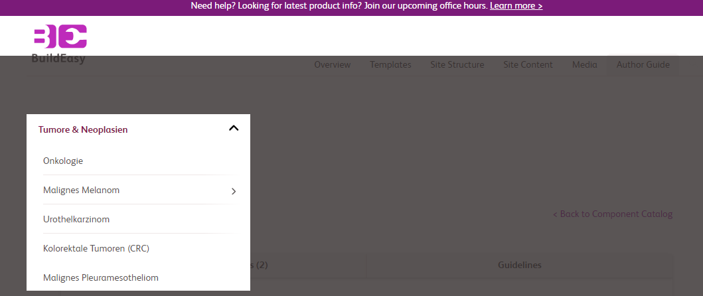The width and height of the screenshot is (703, 296).
Task: Go to the Media tab
Action: [585, 64]
